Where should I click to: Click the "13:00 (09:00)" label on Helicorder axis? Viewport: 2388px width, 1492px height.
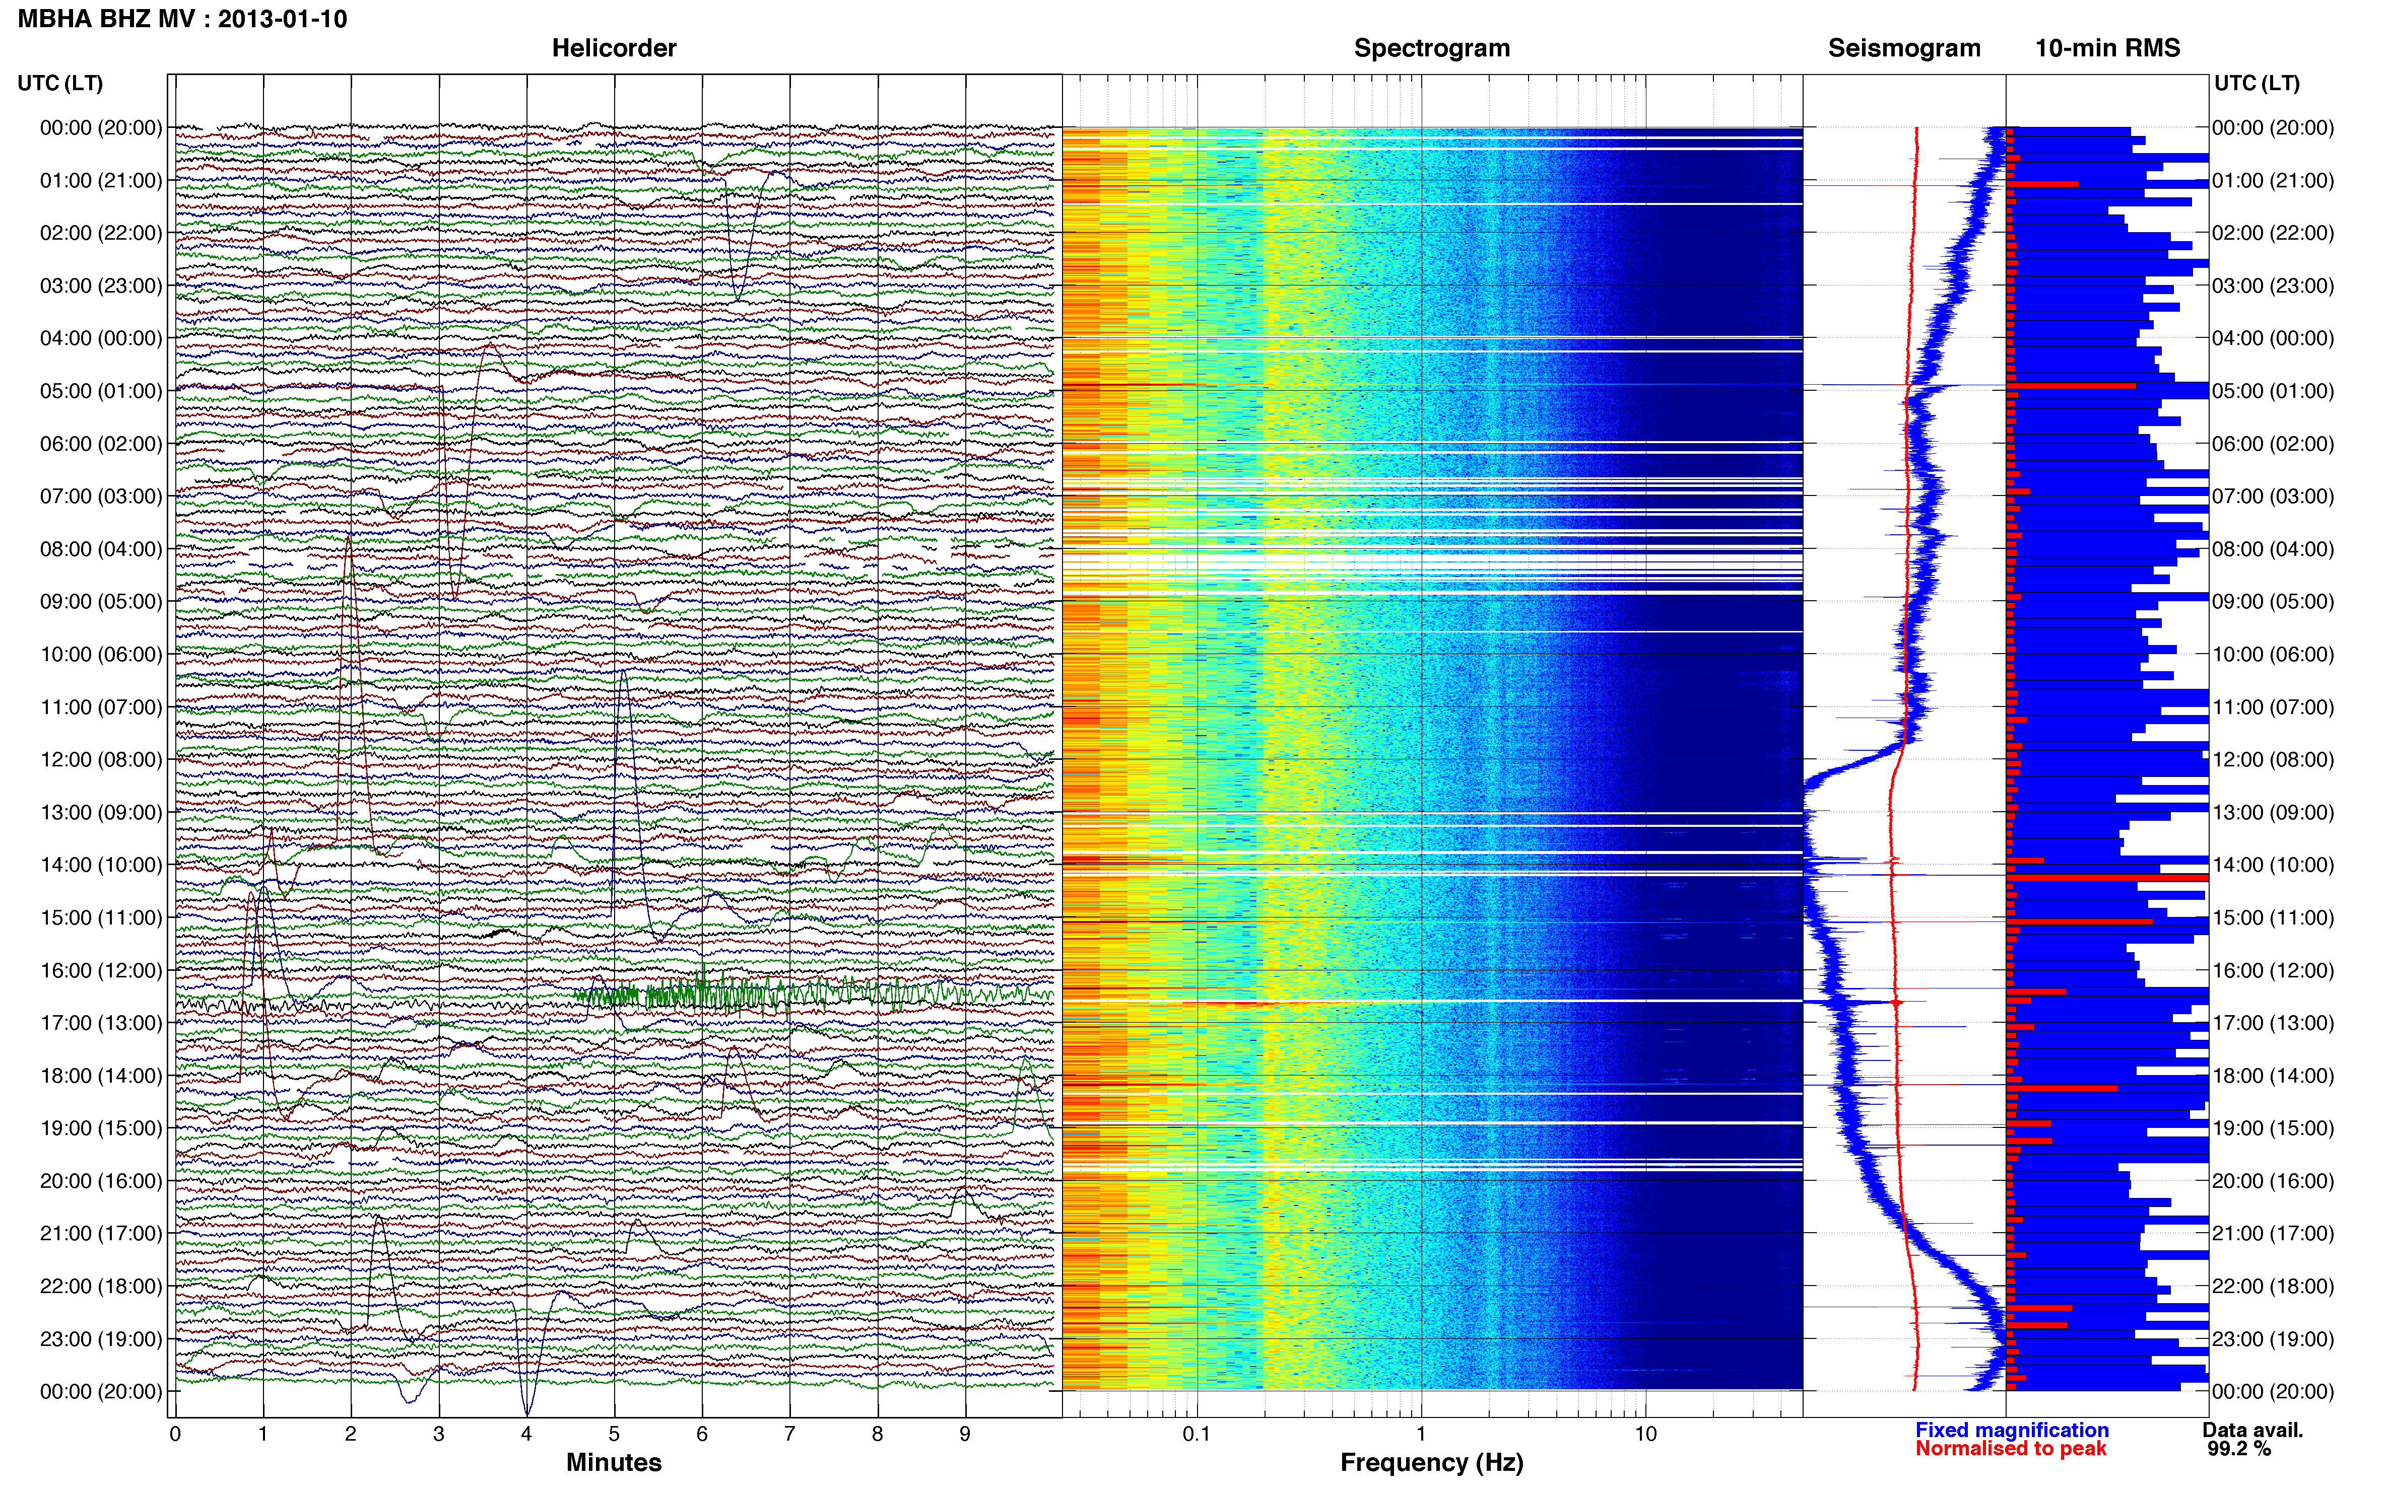click(101, 812)
